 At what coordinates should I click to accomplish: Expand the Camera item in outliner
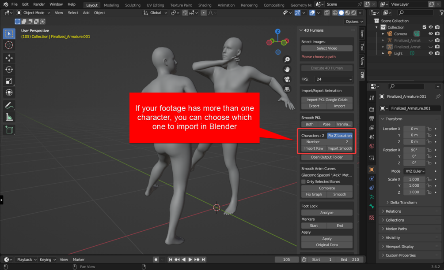[383, 33]
